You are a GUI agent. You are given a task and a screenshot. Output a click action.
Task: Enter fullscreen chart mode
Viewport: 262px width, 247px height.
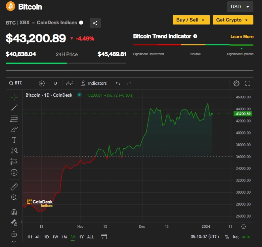point(248,83)
